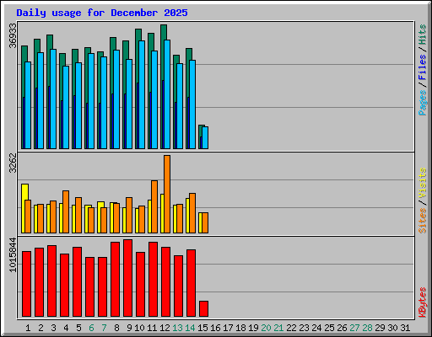
Task: Click the 3262 visits axis value
Action: pos(13,163)
